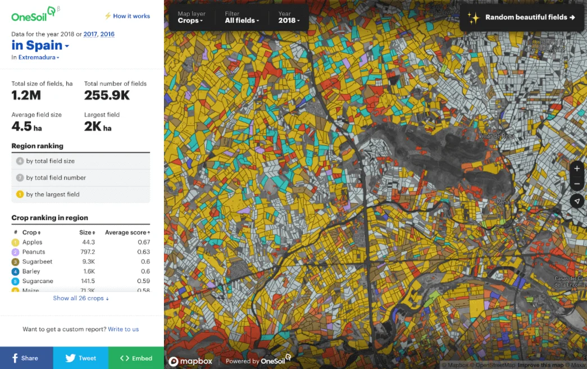The image size is (587, 369).
Task: Zoom out with the minus button
Action: pos(577,184)
